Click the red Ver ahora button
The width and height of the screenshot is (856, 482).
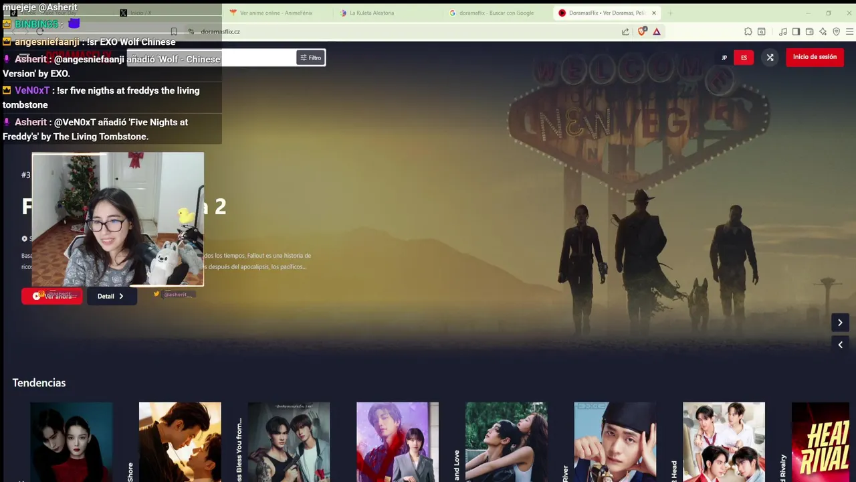point(52,296)
